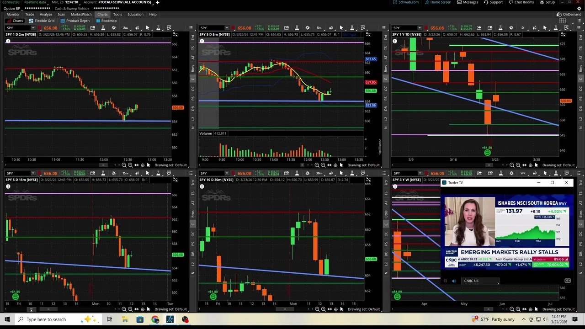
Task: Select pan tool under SPY 15m chart
Action: coord(136,309)
